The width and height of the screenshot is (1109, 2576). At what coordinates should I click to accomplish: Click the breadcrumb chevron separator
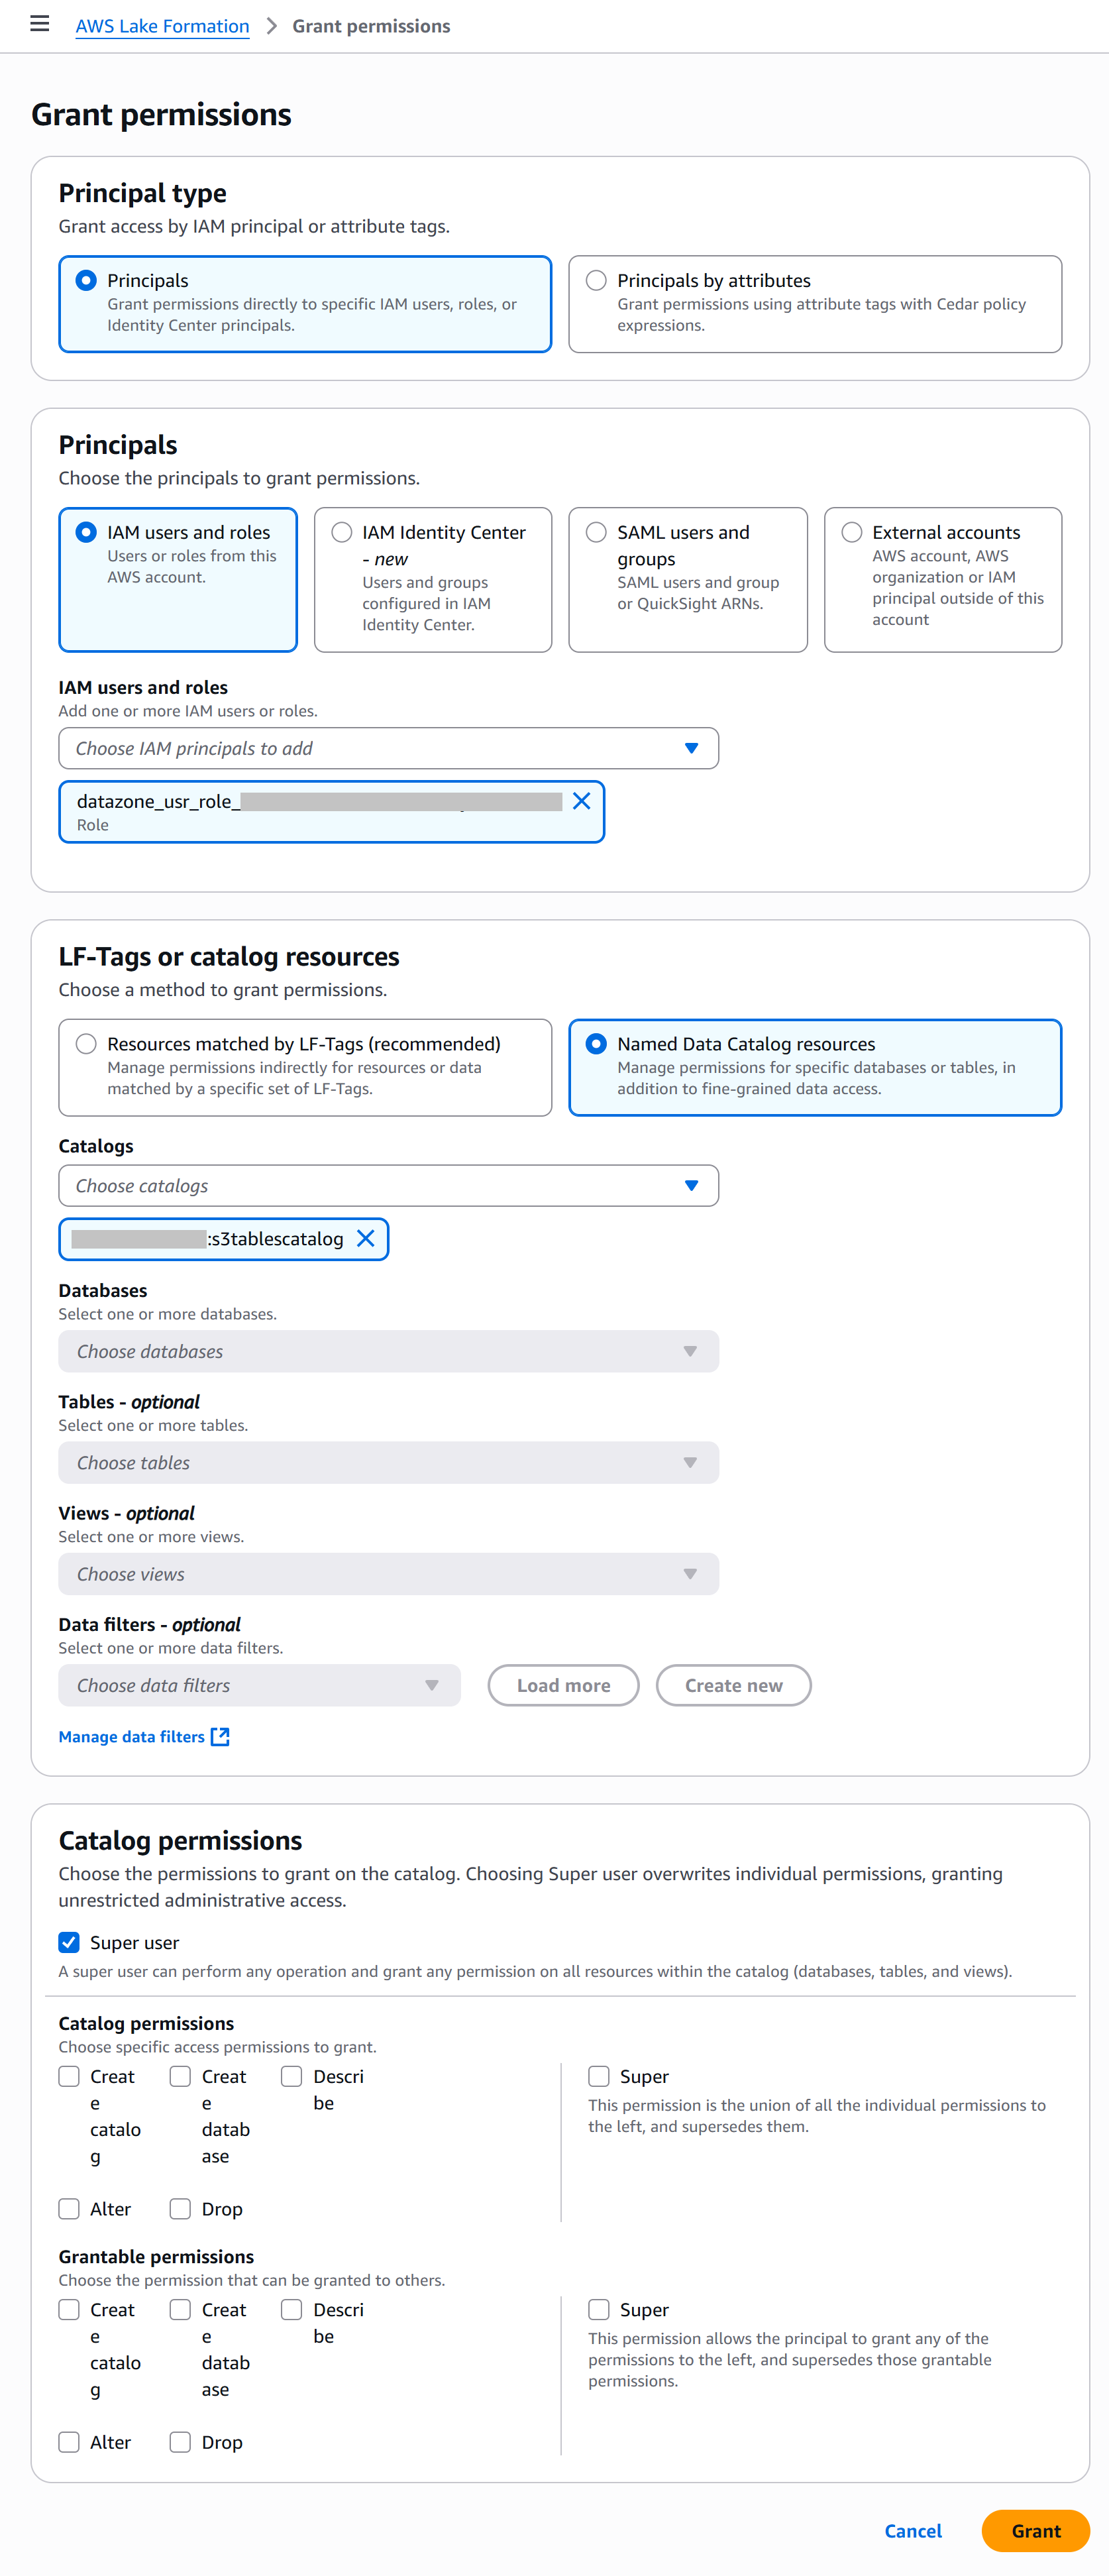click(271, 26)
